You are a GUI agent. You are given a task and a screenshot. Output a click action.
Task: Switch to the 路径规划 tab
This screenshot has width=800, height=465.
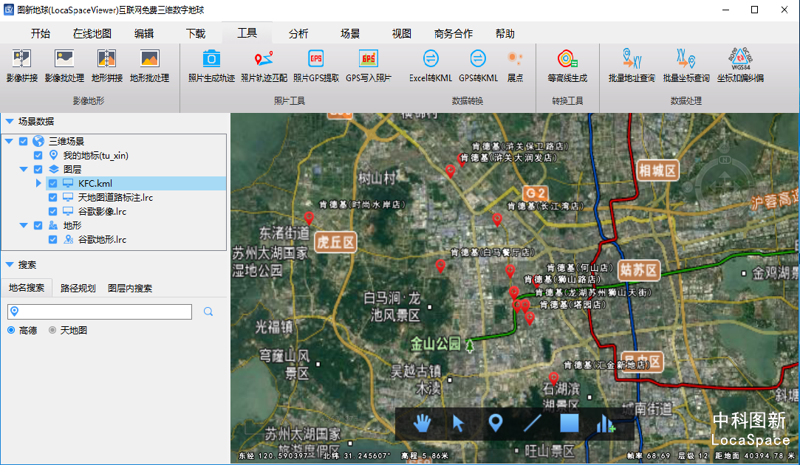coord(78,288)
